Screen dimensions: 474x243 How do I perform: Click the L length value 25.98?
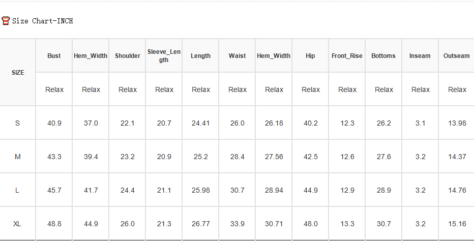[201, 190]
